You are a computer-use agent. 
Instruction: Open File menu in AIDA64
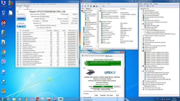82,4
